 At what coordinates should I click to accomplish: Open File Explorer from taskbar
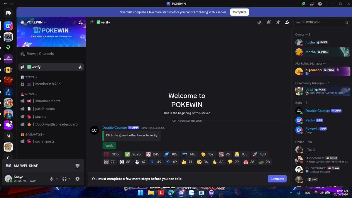coord(151,193)
